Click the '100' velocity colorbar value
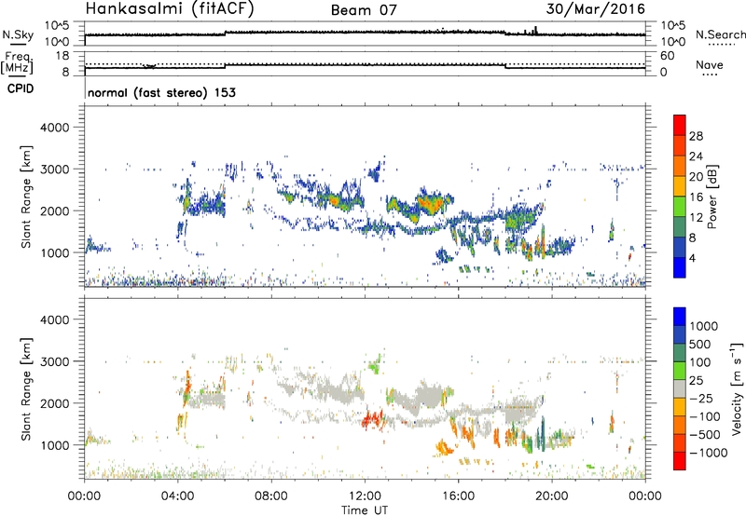 (x=700, y=362)
